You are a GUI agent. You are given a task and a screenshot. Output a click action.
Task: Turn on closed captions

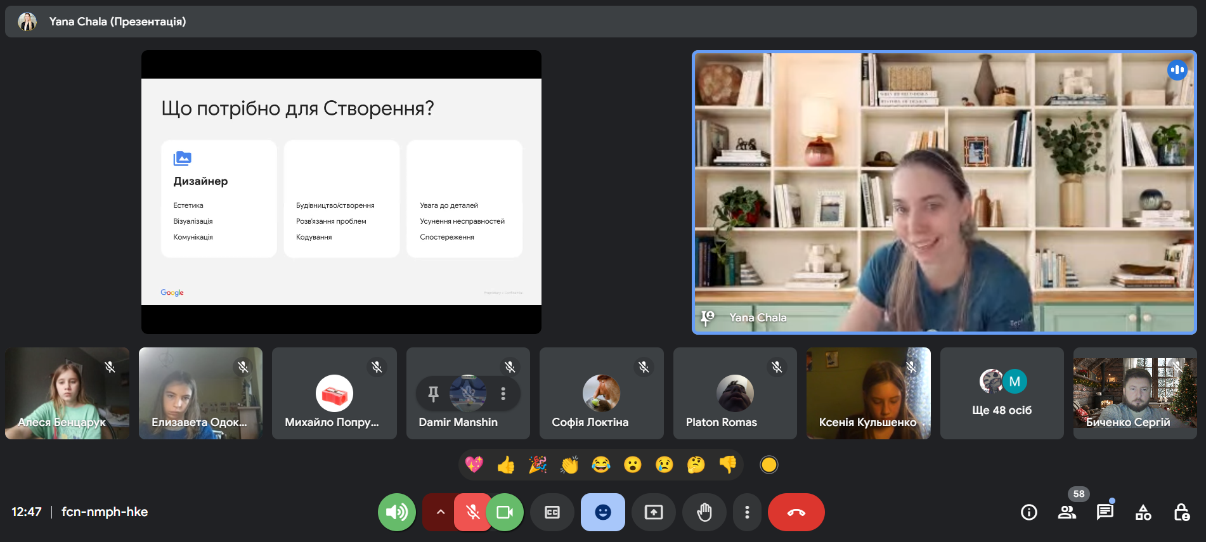click(x=552, y=512)
